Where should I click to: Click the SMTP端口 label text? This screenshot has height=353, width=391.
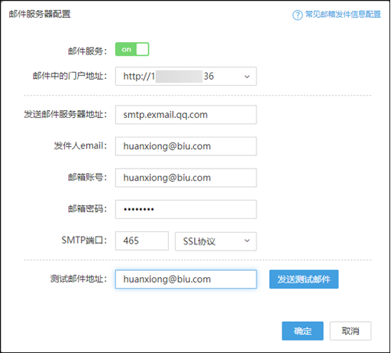[84, 241]
